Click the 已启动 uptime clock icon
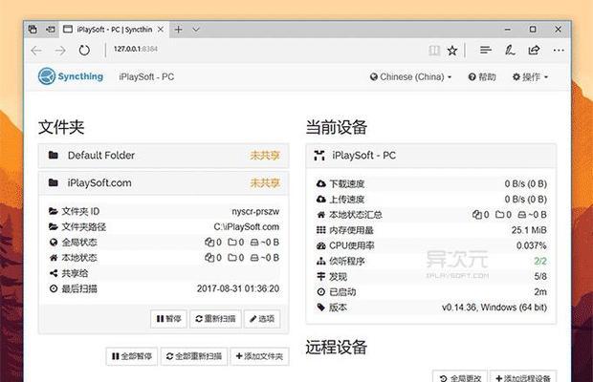This screenshot has width=593, height=382. pyautogui.click(x=320, y=292)
